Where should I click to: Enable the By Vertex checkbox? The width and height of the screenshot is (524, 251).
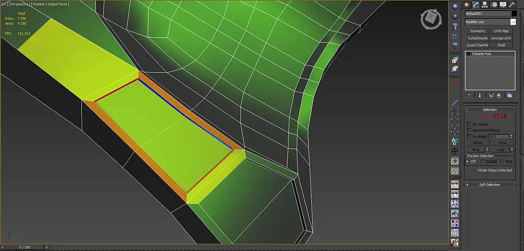(469, 124)
